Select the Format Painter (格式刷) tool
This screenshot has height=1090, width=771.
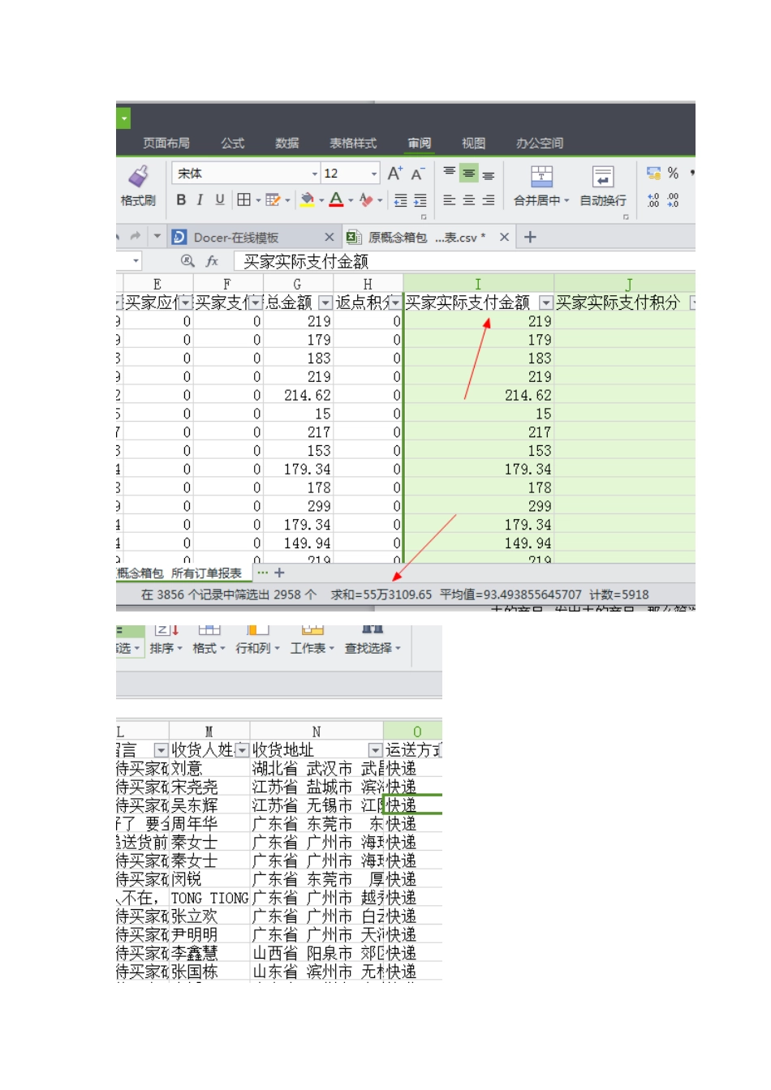[138, 186]
